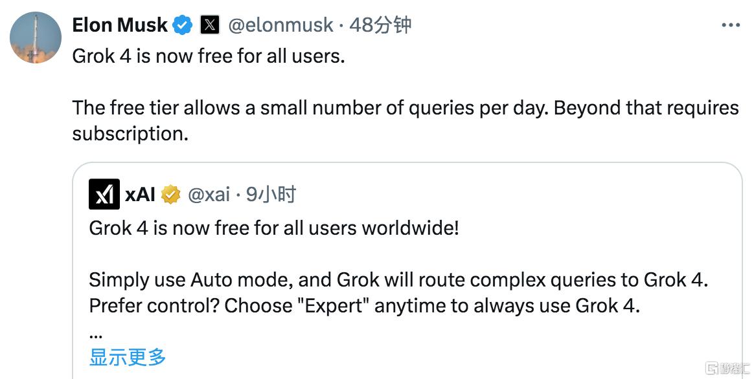Click the 'Simply use Auto mode' sentence
This screenshot has height=379, width=754.
click(x=398, y=279)
